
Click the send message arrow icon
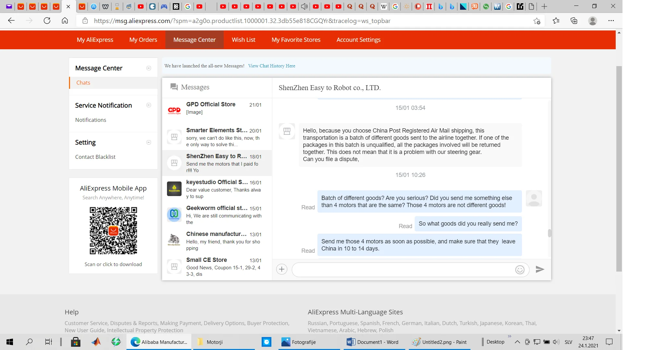click(540, 269)
